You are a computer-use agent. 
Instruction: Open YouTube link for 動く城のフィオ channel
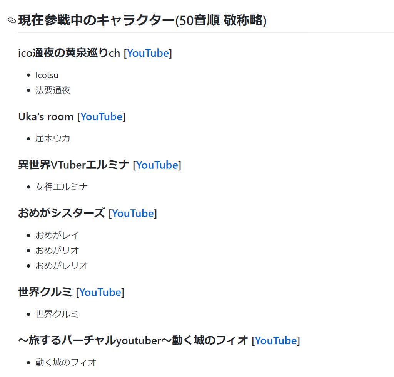pyautogui.click(x=276, y=341)
